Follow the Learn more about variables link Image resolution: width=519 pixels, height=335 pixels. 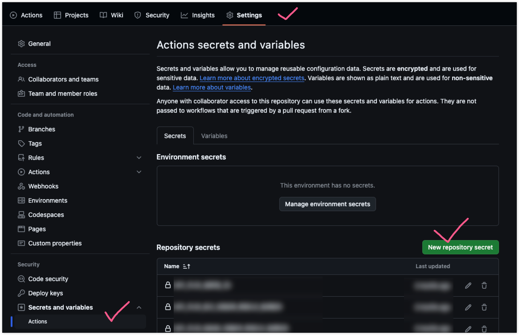(212, 87)
